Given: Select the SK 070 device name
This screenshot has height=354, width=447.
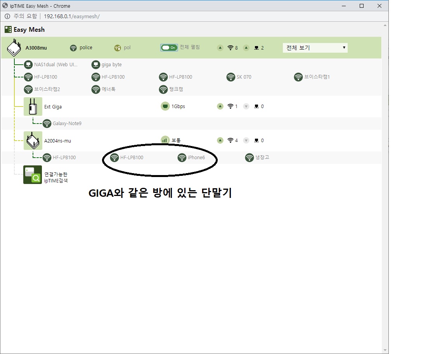Looking at the screenshot, I should tap(244, 77).
